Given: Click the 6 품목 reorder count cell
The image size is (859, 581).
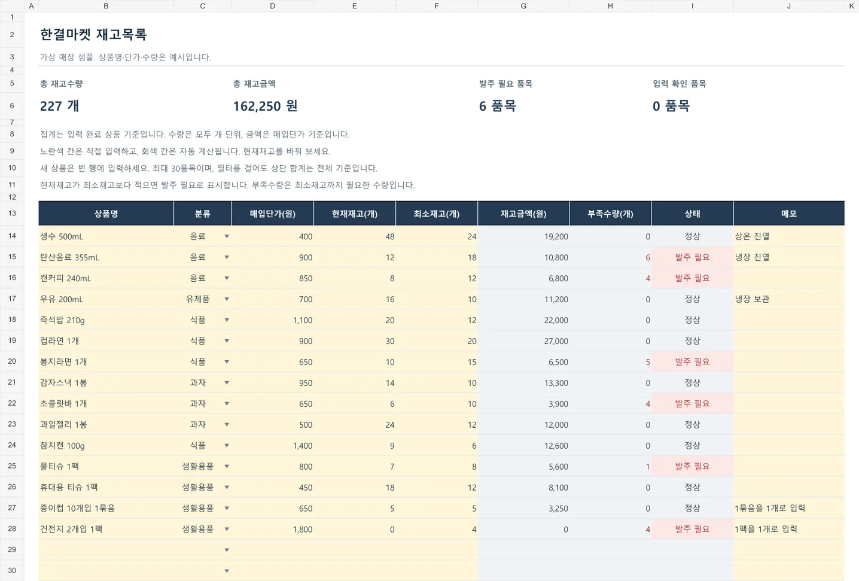Looking at the screenshot, I should click(x=498, y=106).
